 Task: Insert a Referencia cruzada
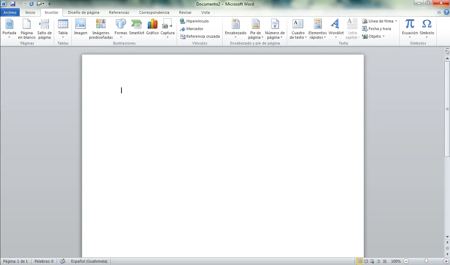200,36
